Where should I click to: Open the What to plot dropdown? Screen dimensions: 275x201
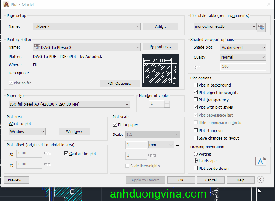point(27,131)
